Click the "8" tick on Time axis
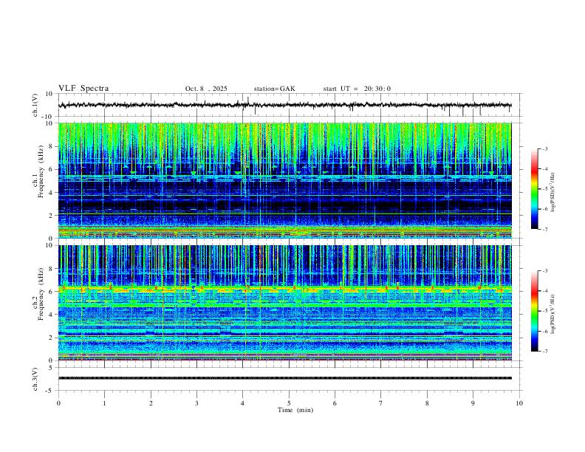This screenshot has height=452, width=585. click(427, 403)
